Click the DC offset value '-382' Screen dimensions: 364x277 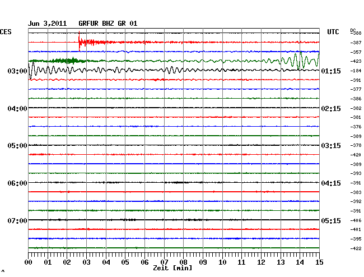point(356,108)
